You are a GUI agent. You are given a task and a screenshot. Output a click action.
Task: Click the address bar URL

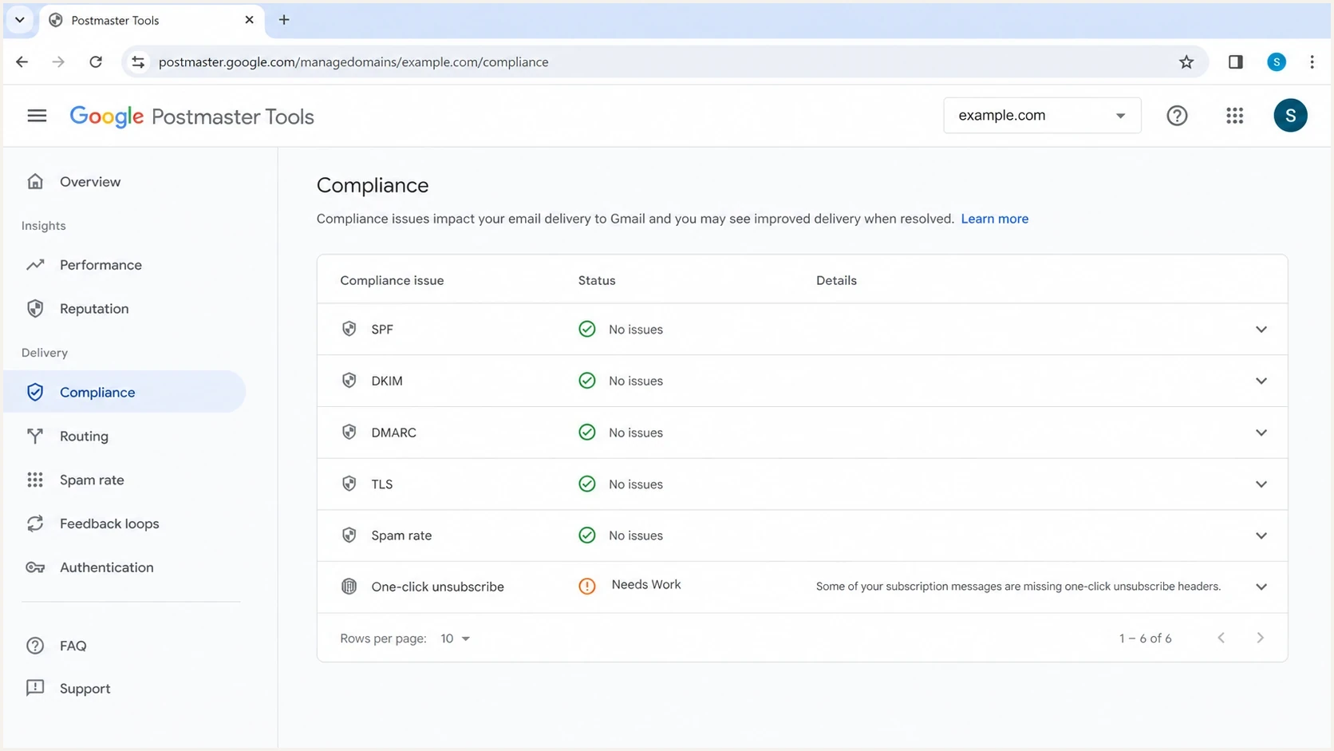(353, 62)
